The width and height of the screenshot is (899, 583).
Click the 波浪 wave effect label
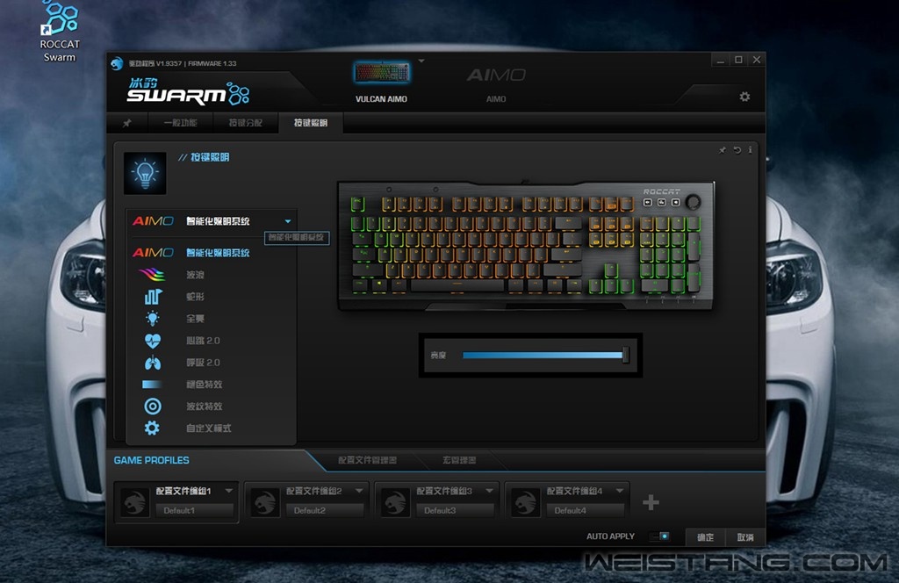pyautogui.click(x=195, y=275)
